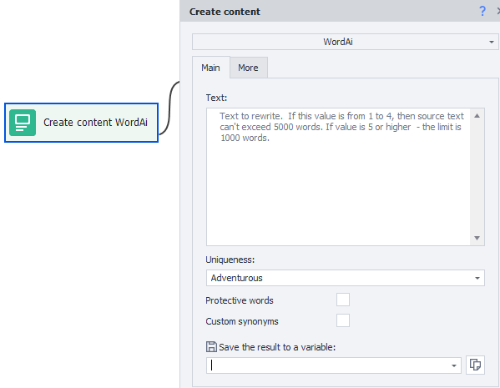The width and height of the screenshot is (500, 388).
Task: Expand the WordAi service dropdown
Action: click(x=345, y=42)
